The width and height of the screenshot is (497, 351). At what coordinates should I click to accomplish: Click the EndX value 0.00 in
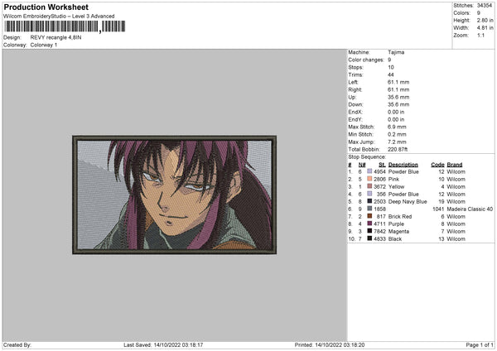pyautogui.click(x=396, y=112)
